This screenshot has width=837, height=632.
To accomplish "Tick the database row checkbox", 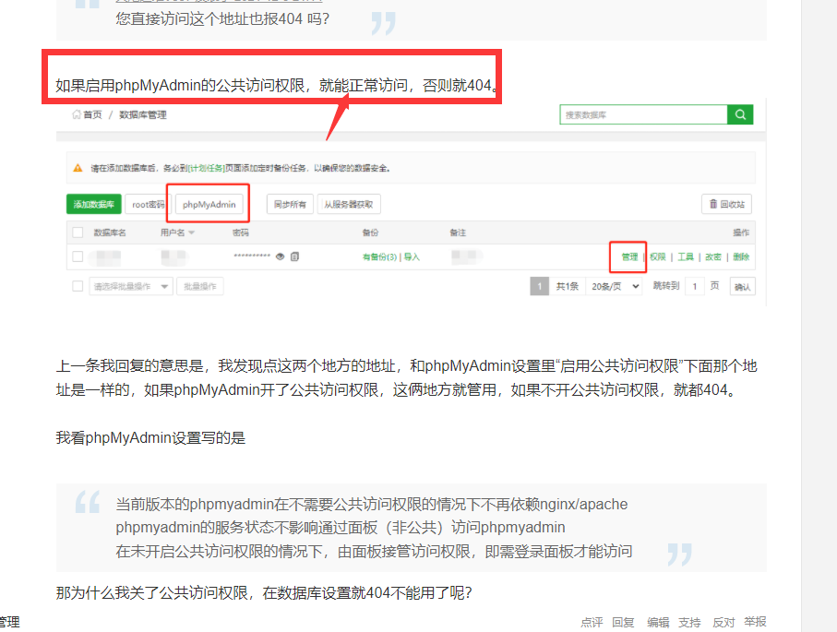I will tap(78, 256).
